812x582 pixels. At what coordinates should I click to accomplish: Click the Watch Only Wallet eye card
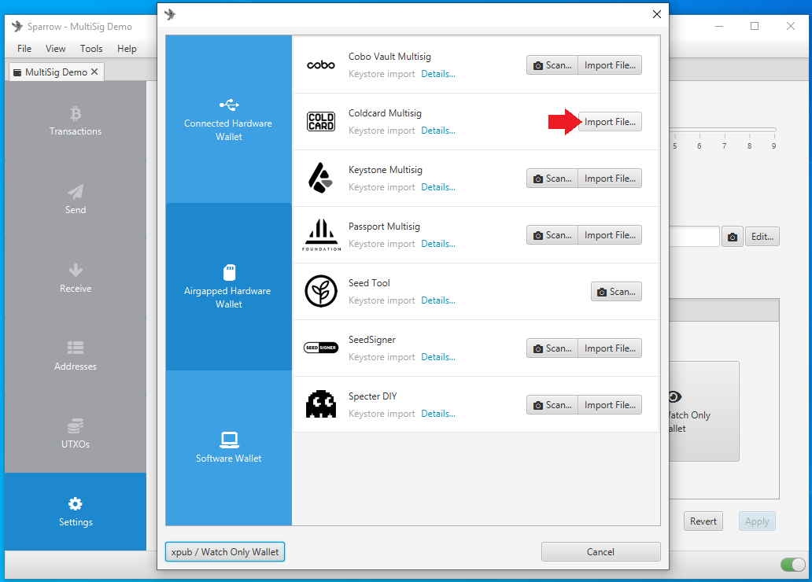pyautogui.click(x=703, y=411)
